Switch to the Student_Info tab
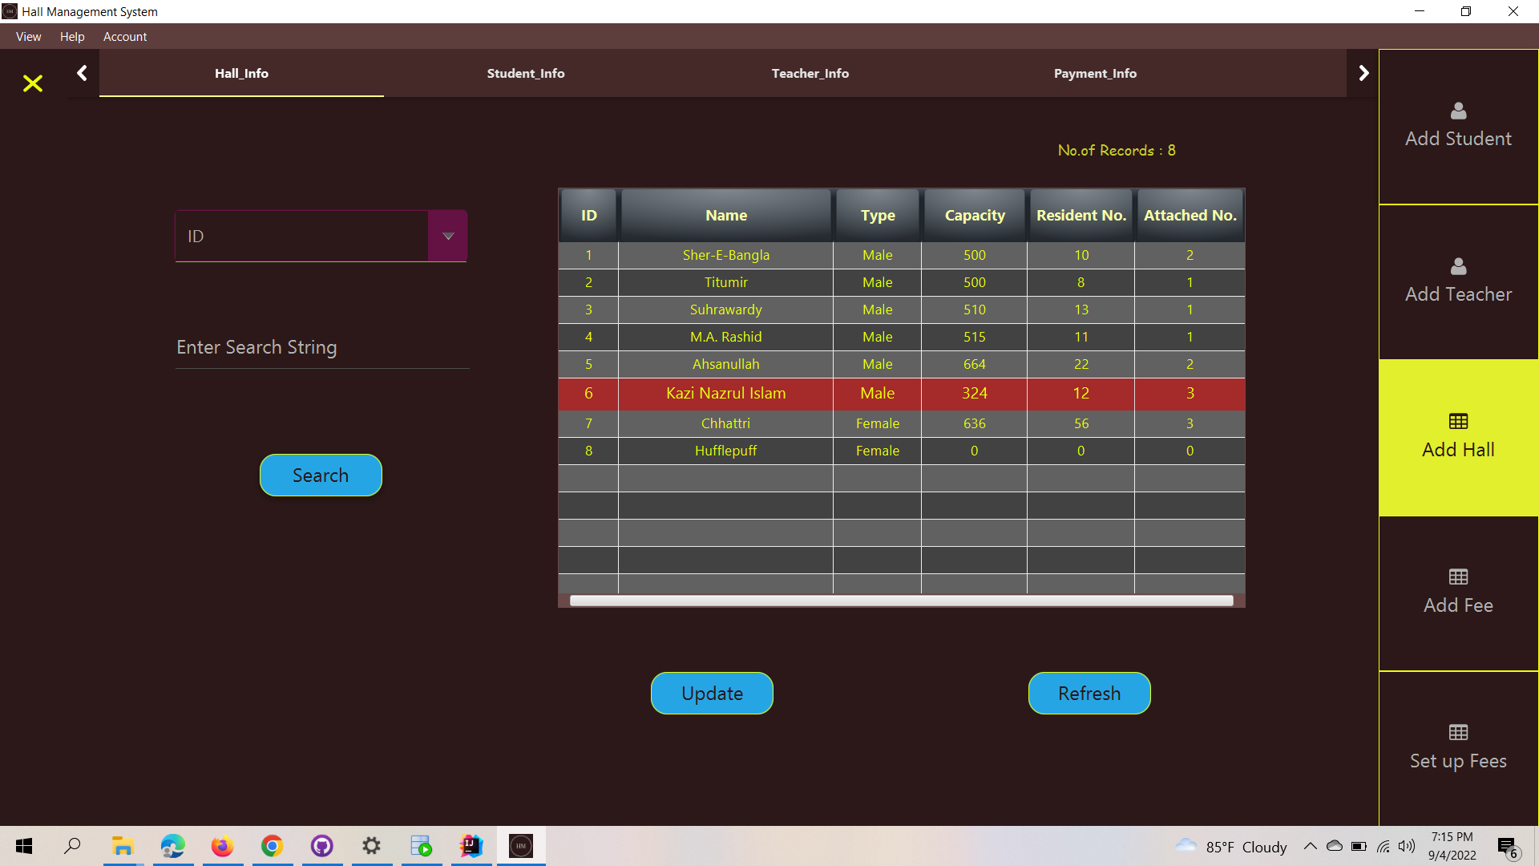This screenshot has height=866, width=1539. tap(526, 73)
